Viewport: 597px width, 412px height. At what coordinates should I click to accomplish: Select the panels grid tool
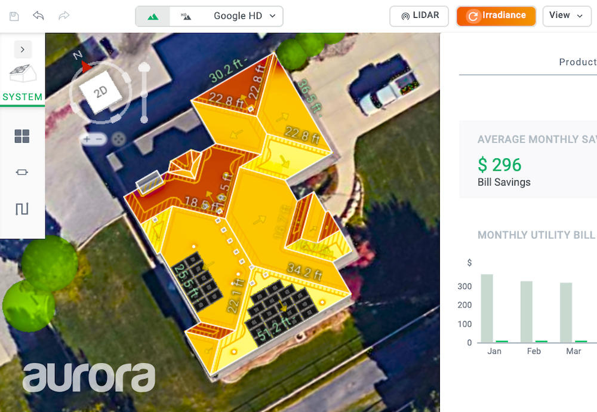click(x=22, y=136)
